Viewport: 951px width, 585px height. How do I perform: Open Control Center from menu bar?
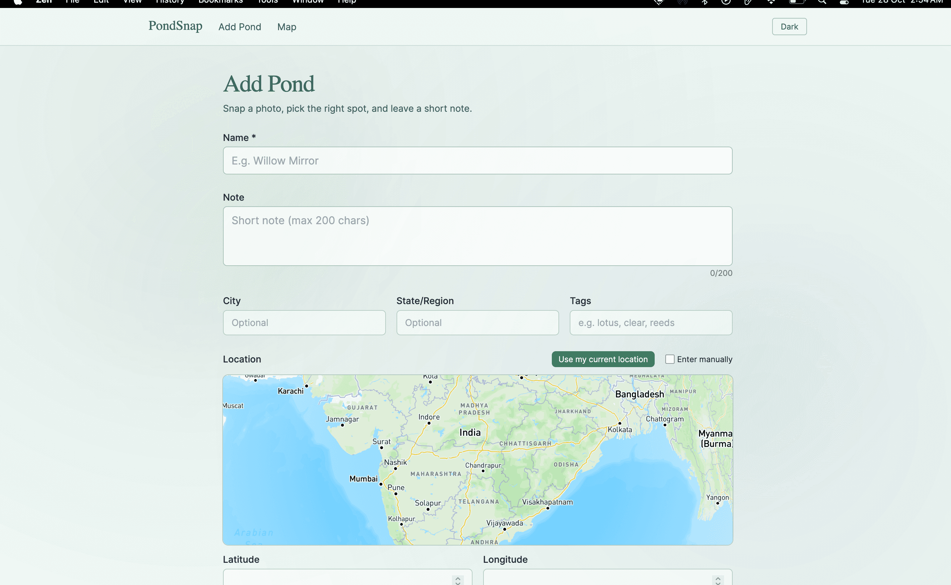pyautogui.click(x=844, y=2)
